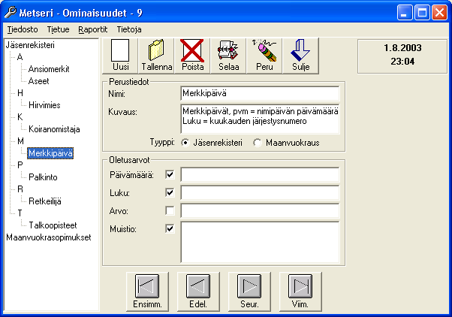Select Maanvuokrasopimukset tree root node
This screenshot has width=452, height=317.
48,237
